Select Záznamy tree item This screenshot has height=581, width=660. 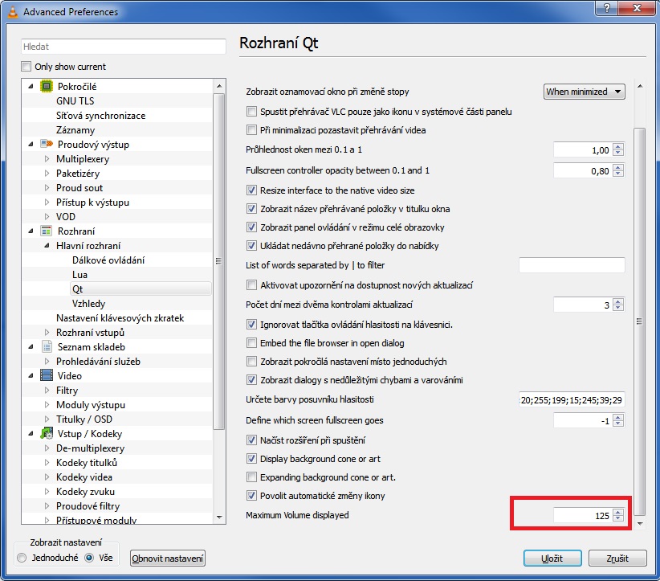pyautogui.click(x=75, y=129)
